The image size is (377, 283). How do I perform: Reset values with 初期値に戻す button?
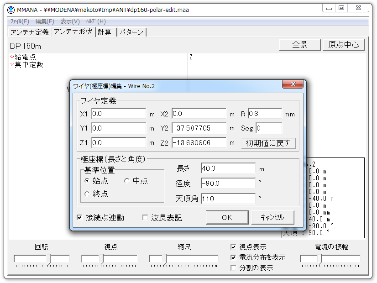pyautogui.click(x=268, y=143)
